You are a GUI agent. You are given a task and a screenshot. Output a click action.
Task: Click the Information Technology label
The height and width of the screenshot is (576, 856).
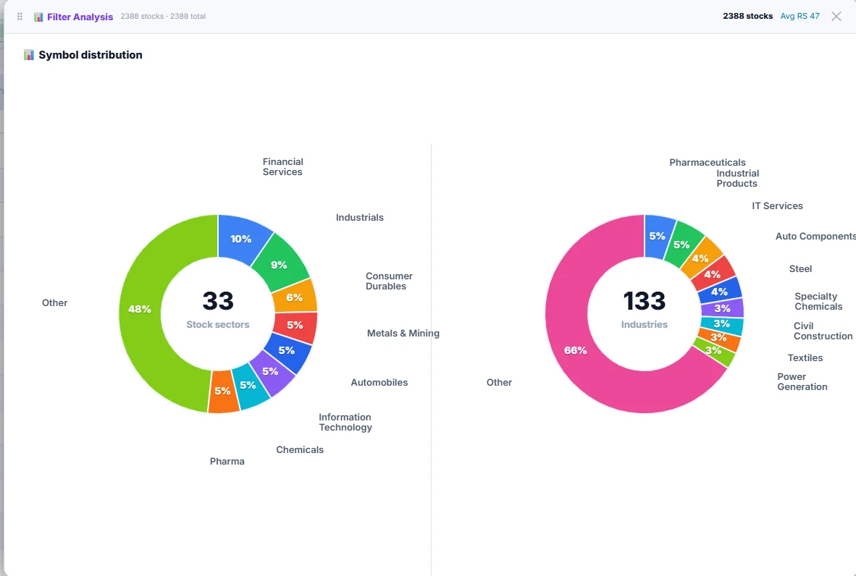(x=345, y=422)
